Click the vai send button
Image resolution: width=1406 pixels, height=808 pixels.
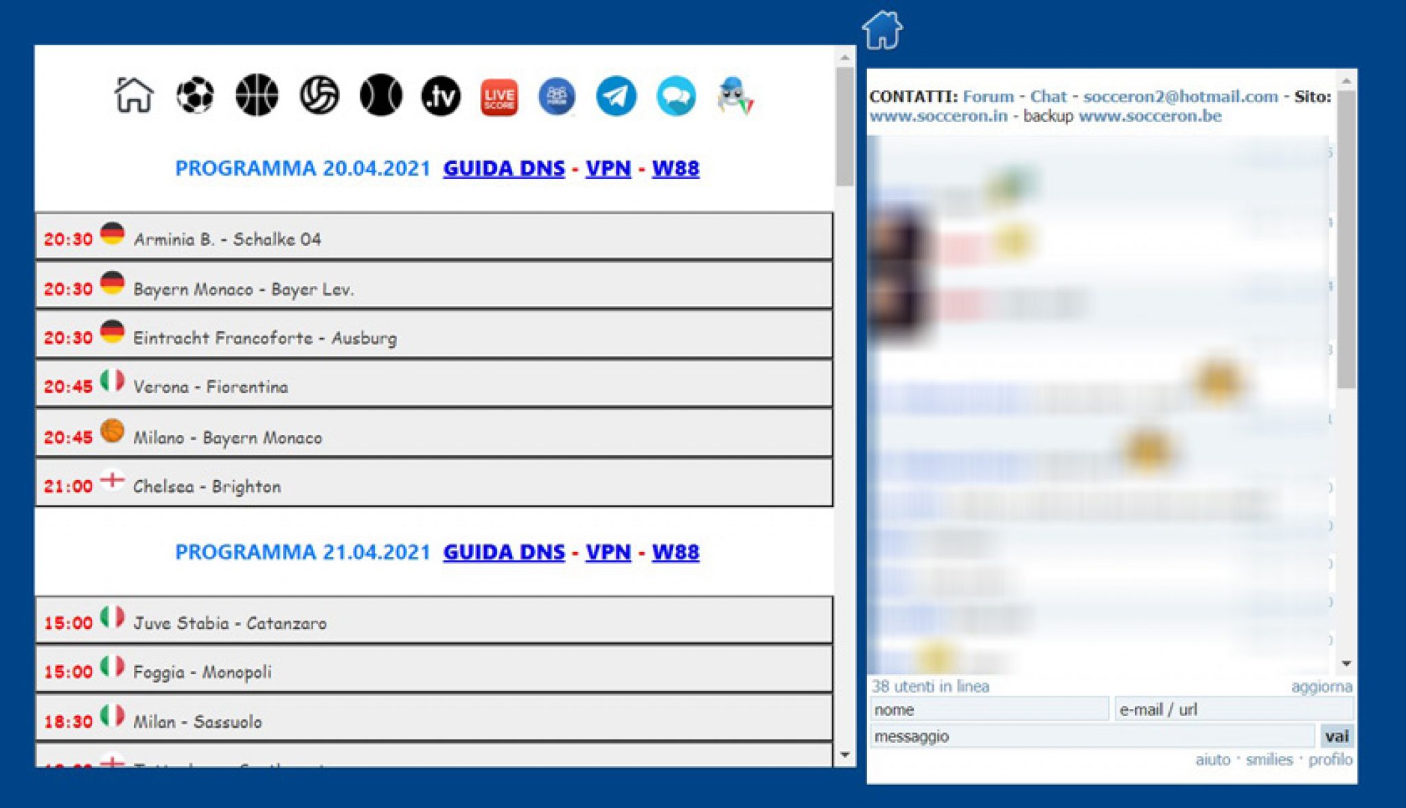(x=1336, y=736)
